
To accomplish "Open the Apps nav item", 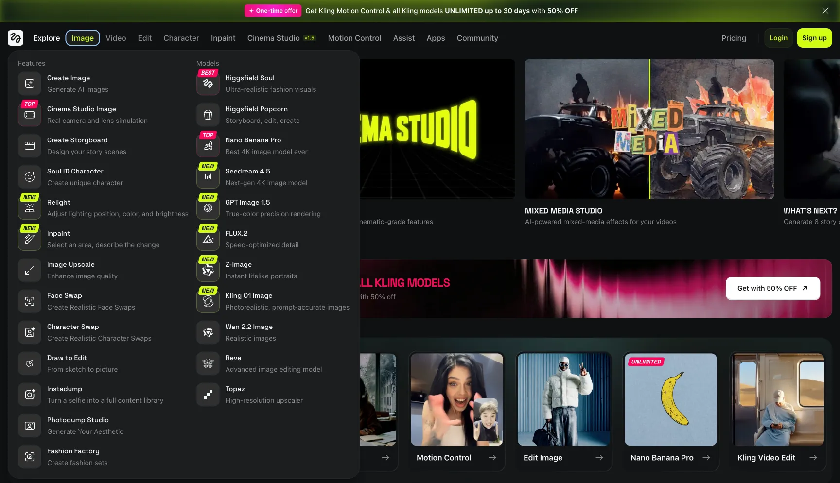I will coord(436,38).
